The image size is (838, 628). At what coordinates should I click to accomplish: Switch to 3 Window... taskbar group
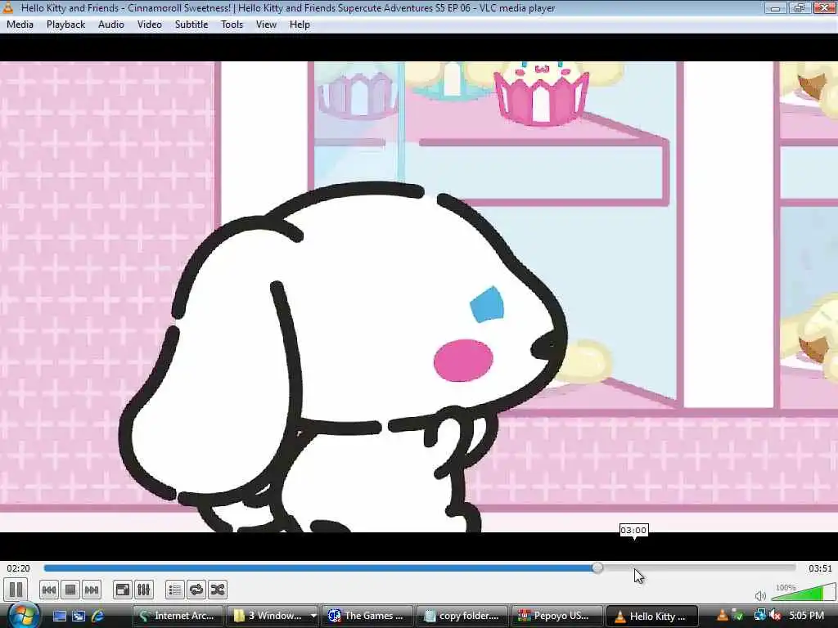click(x=268, y=616)
